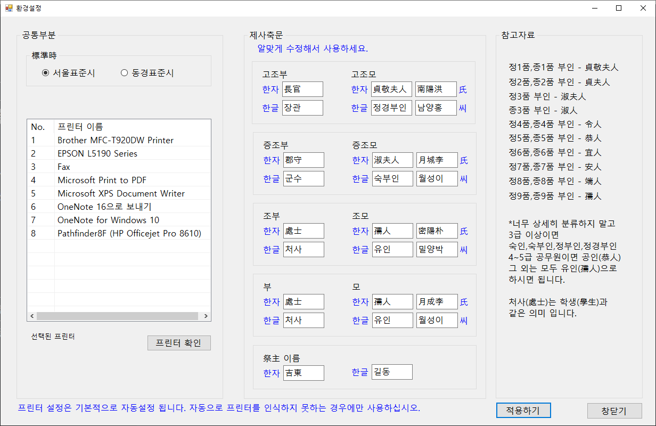Image resolution: width=656 pixels, height=426 pixels.
Task: Click 조부 한자 field containing 處士
Action: [x=304, y=231]
